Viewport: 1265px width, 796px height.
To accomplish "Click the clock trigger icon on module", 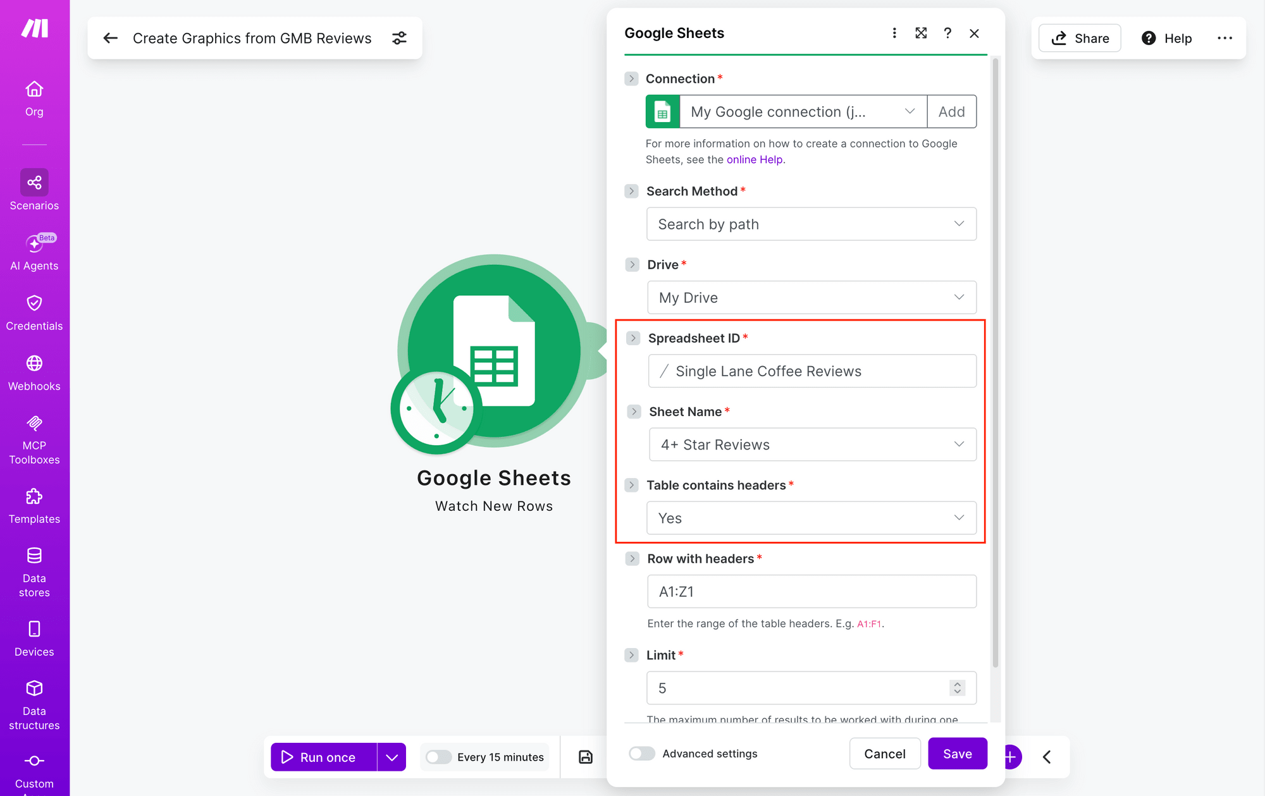I will tap(436, 408).
